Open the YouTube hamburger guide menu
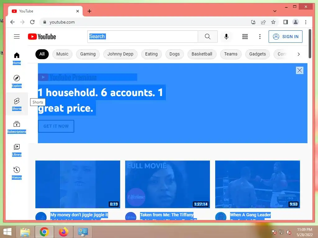This screenshot has height=238, width=318. click(17, 37)
